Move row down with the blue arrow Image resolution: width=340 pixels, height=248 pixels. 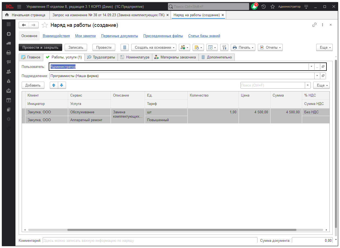(62, 85)
